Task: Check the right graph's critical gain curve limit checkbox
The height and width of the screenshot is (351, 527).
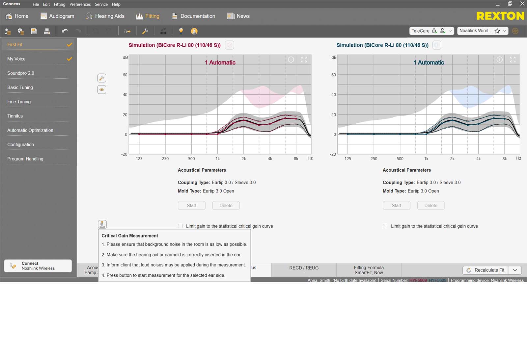Action: [x=385, y=226]
